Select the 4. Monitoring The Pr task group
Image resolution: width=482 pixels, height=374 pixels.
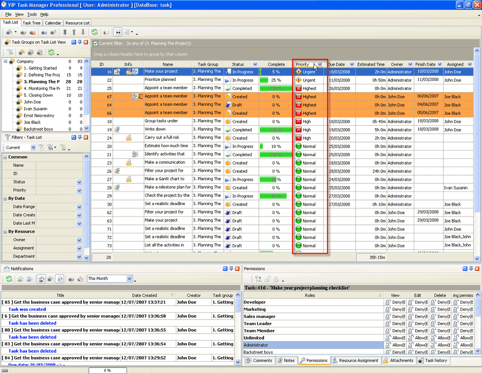(x=42, y=88)
